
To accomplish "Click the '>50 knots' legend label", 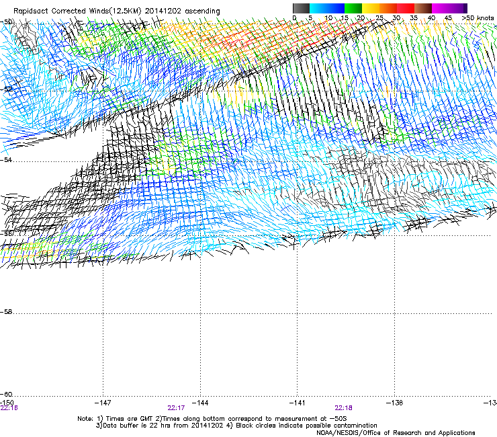I will [478, 17].
